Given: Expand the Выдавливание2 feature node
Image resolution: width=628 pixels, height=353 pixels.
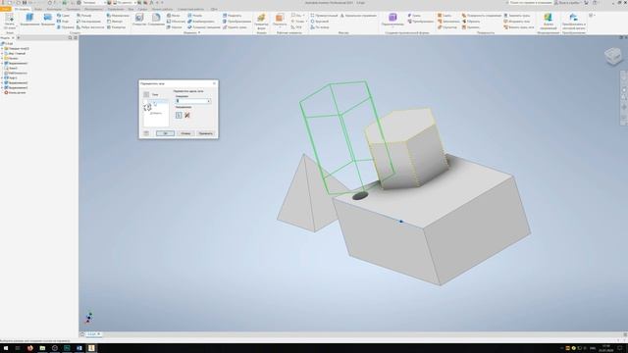Looking at the screenshot, I should (2, 82).
